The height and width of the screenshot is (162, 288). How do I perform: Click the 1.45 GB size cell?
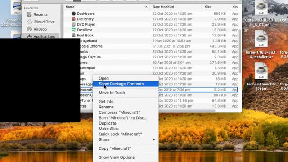click(x=219, y=41)
